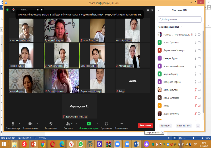Open the Вид view menu
The height and width of the screenshot is (148, 211).
pyautogui.click(x=150, y=10)
